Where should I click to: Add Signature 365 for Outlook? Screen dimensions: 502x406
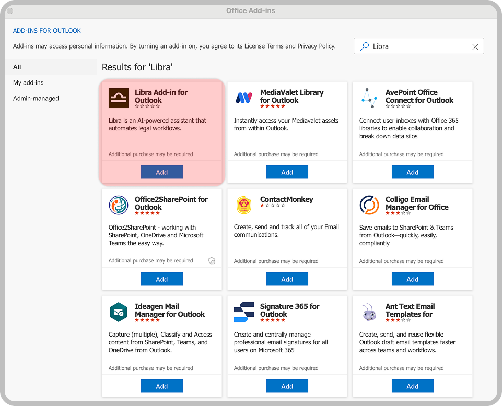pyautogui.click(x=287, y=386)
